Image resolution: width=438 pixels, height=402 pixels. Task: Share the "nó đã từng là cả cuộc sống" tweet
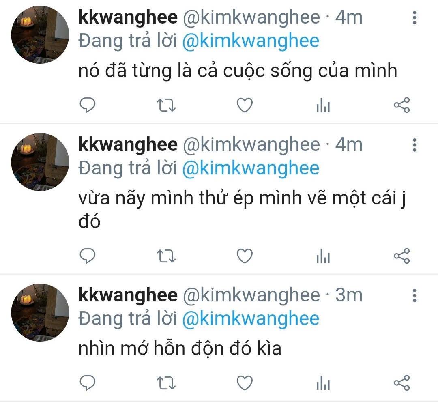point(401,105)
